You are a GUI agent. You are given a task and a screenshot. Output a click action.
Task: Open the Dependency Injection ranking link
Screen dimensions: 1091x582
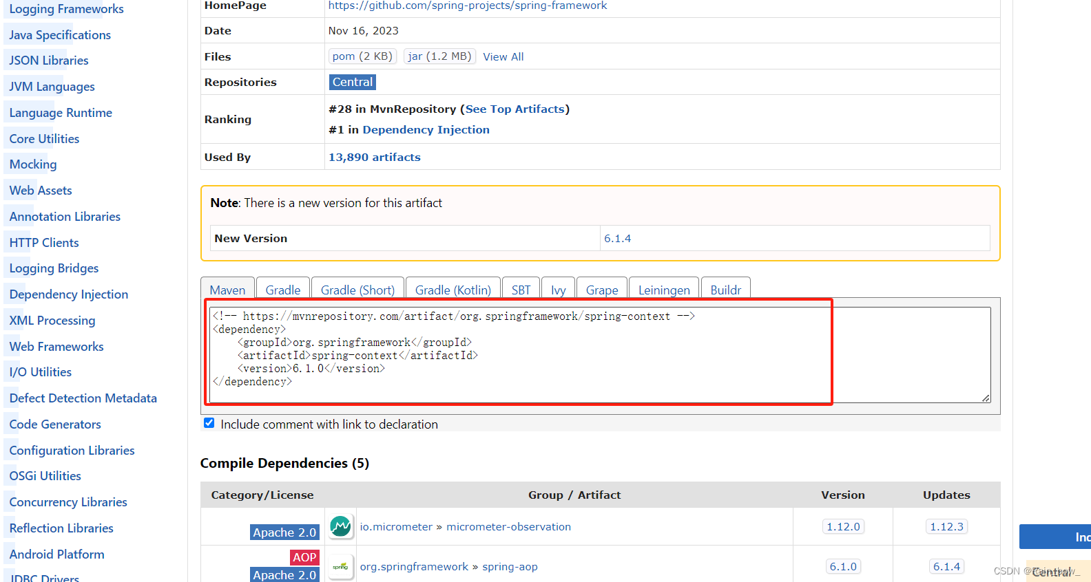click(426, 130)
